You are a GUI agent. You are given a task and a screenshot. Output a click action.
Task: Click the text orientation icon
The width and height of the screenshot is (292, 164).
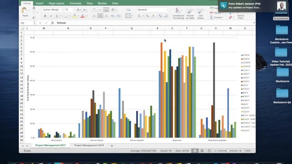click(x=113, y=10)
